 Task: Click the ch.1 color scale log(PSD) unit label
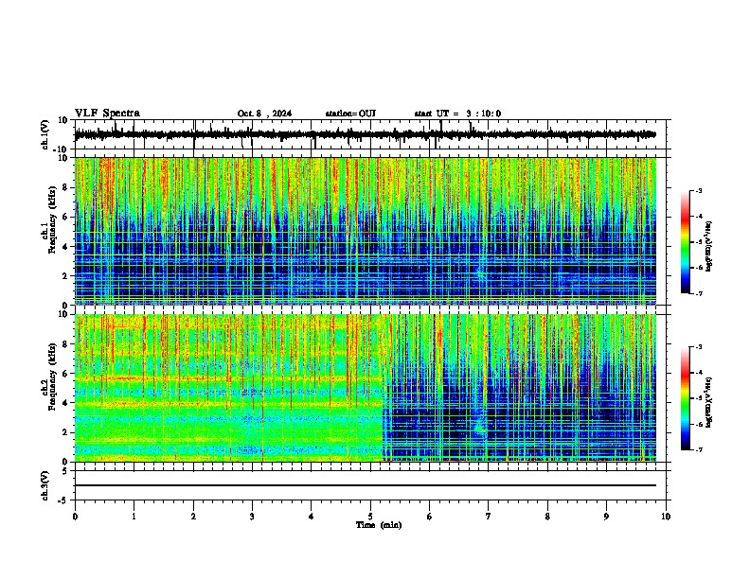pos(709,247)
